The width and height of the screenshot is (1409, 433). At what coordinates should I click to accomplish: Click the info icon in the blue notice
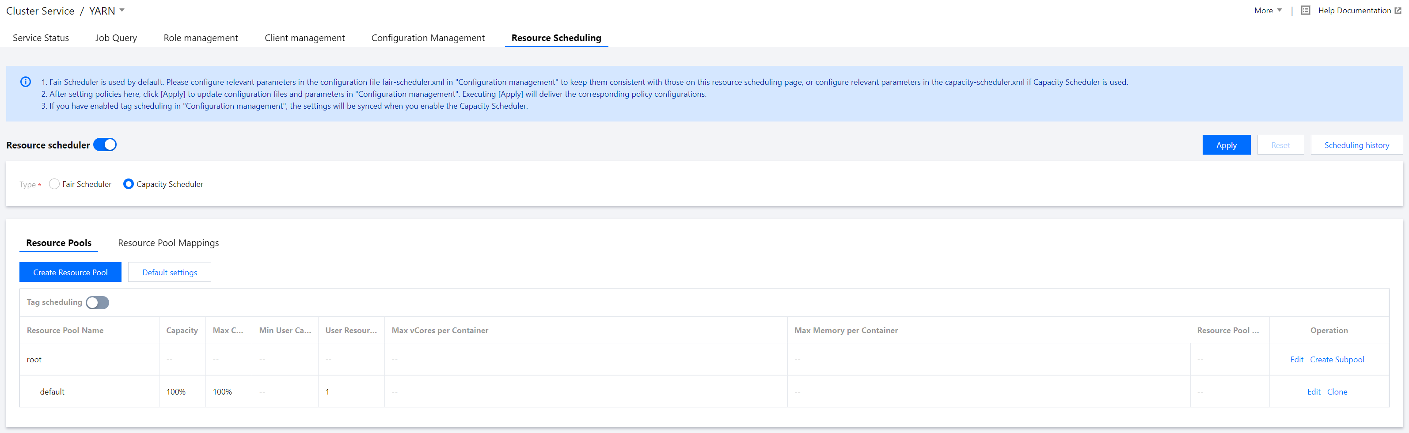click(x=26, y=82)
